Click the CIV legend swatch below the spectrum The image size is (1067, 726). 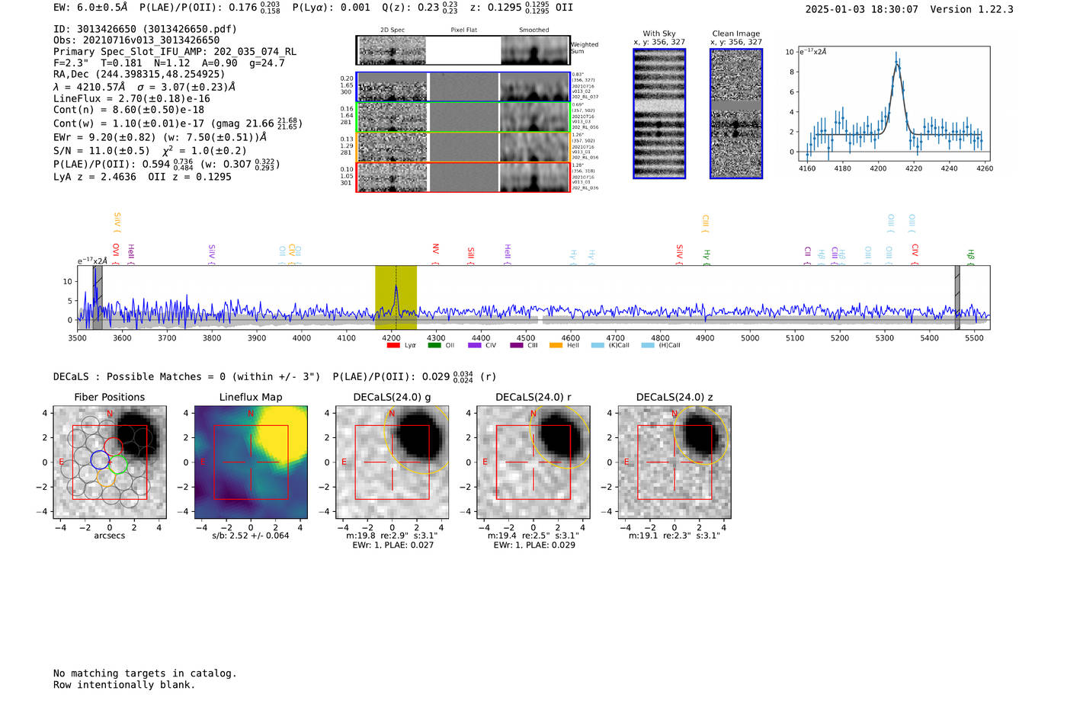475,345
